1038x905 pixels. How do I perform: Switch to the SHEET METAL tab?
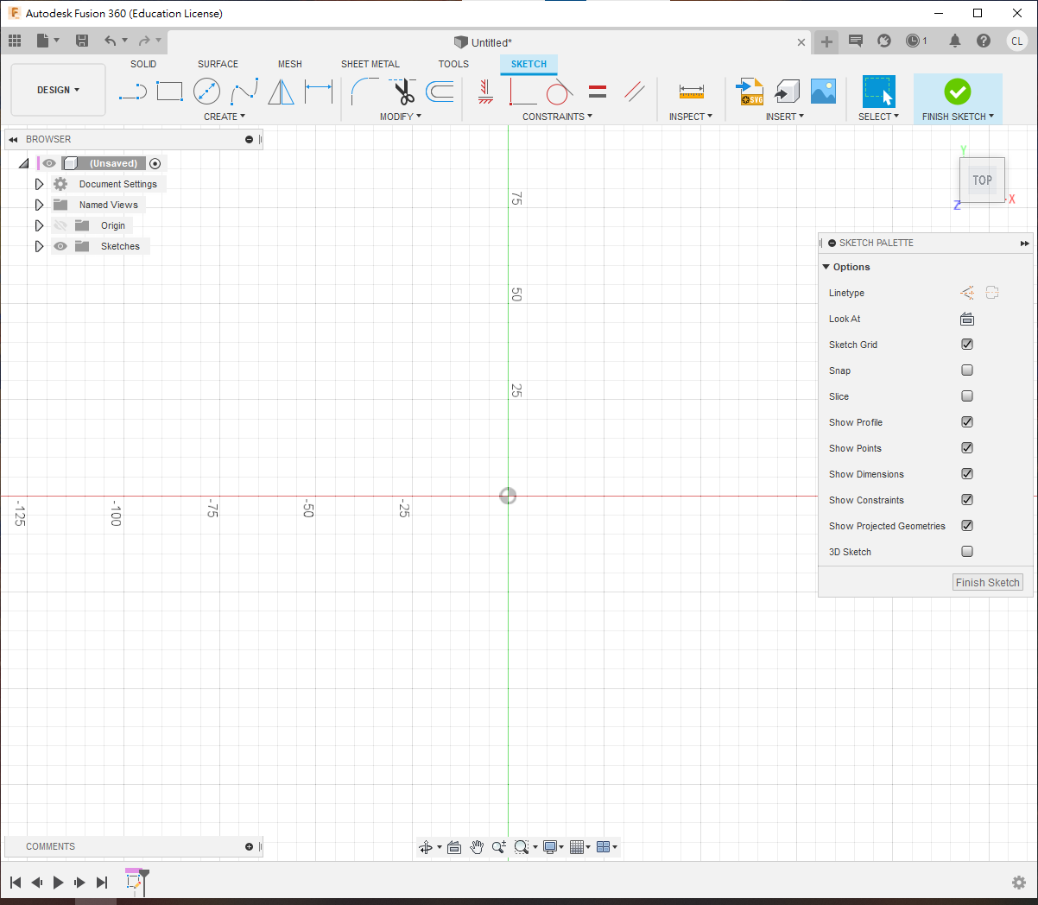(x=370, y=64)
